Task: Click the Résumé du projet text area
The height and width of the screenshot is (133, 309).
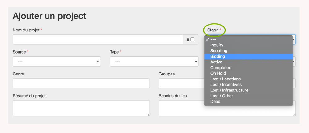Action: click(81, 108)
